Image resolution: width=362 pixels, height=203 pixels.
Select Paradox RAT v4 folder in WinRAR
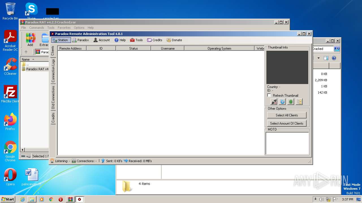point(35,69)
